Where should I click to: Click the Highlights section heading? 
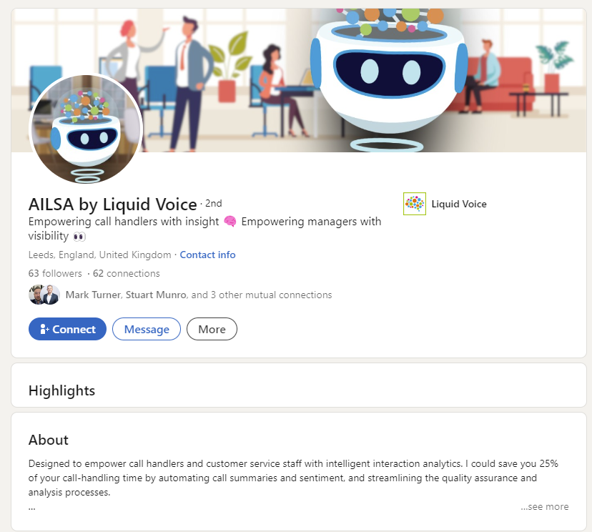(x=62, y=390)
